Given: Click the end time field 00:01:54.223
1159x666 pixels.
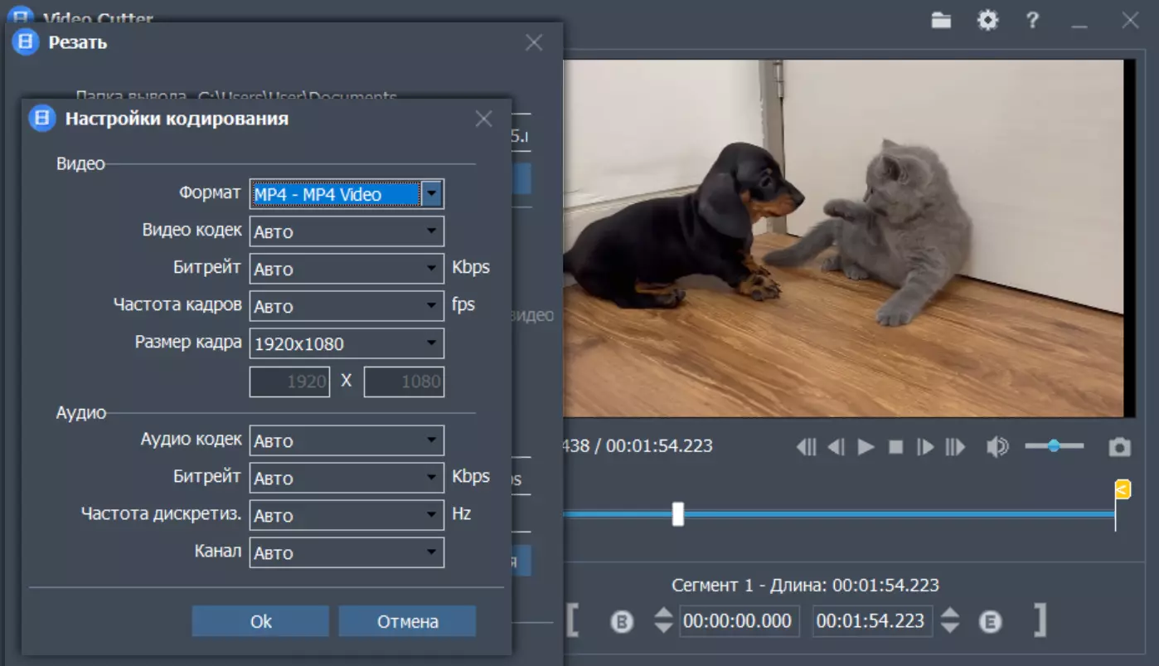Looking at the screenshot, I should pyautogui.click(x=873, y=621).
